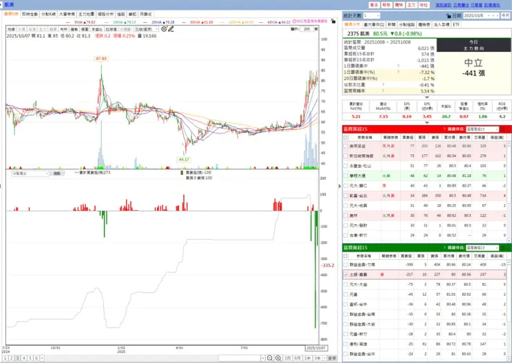Image resolution: width=512 pixels, height=363 pixels.
Task: Toggle the 區間買超15 header select-all checkbox
Action: click(x=346, y=138)
